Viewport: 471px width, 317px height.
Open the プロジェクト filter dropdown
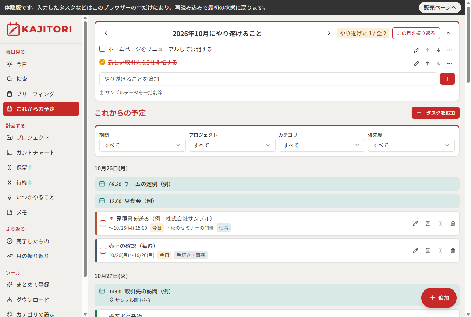tap(232, 145)
